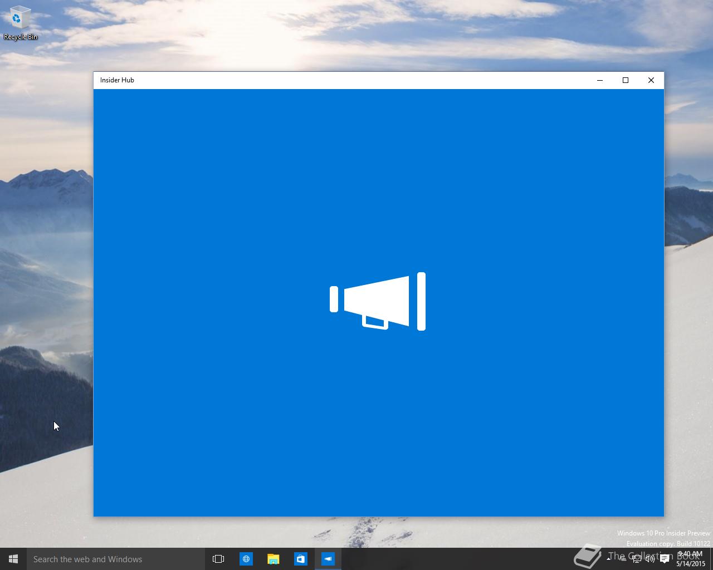713x570 pixels.
Task: Open the Windows Start menu
Action: point(13,559)
